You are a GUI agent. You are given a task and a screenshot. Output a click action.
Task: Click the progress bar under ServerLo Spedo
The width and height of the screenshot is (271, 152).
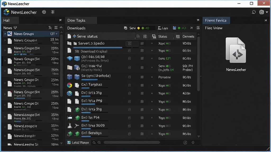point(98,47)
